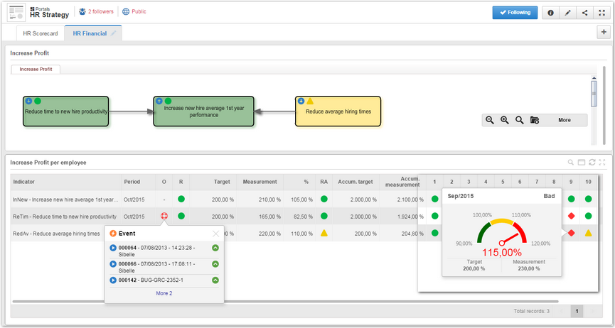Click the Target column header
The image size is (615, 328).
[213, 182]
